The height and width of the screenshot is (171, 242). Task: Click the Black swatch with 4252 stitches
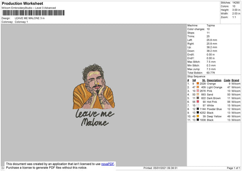[198, 113]
